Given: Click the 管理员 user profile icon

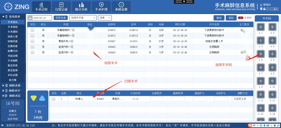Looking at the screenshot, I should point(261,5).
